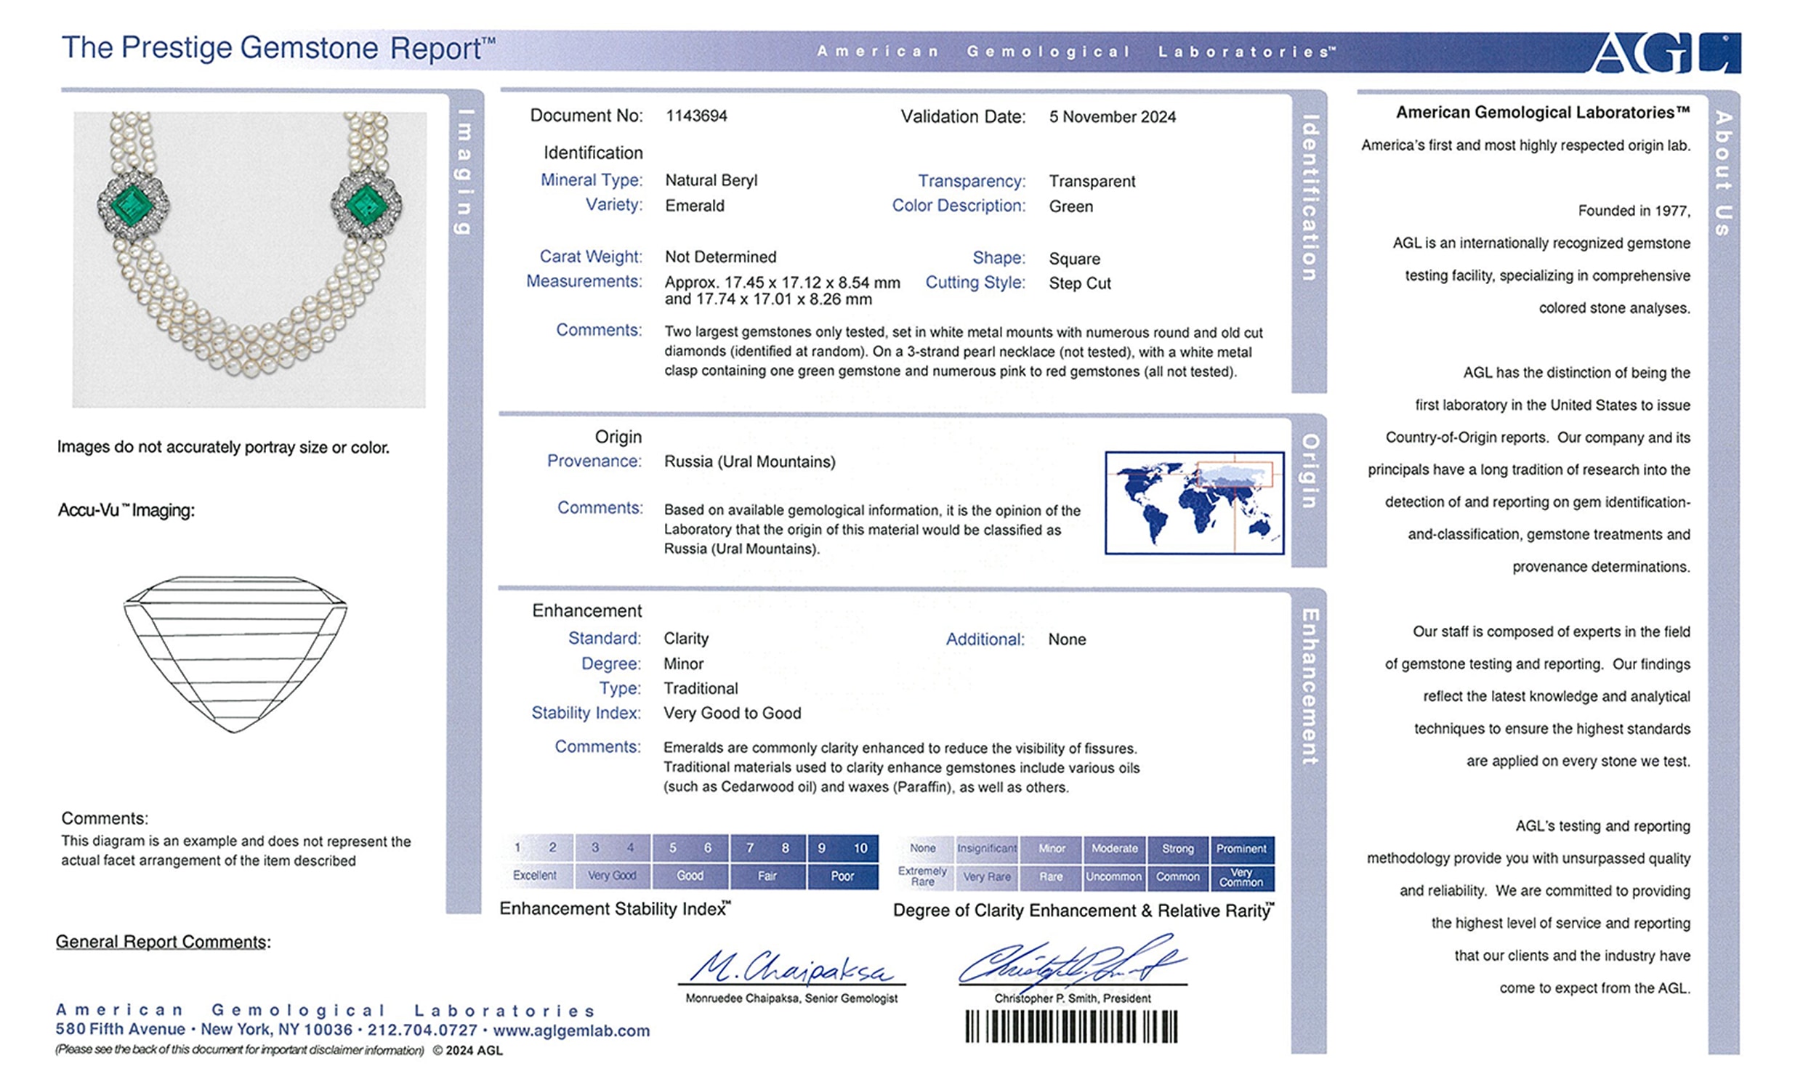
Task: Open the www.aglgemlab.com website link
Action: 571,1030
